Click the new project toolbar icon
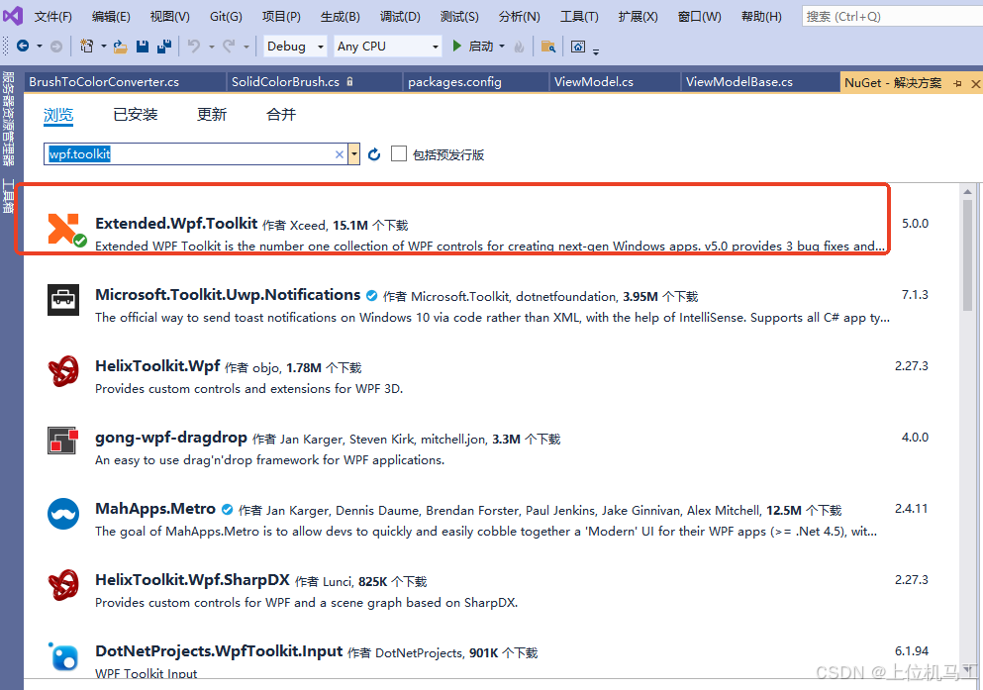Screen dimensions: 983x690 click(x=86, y=46)
